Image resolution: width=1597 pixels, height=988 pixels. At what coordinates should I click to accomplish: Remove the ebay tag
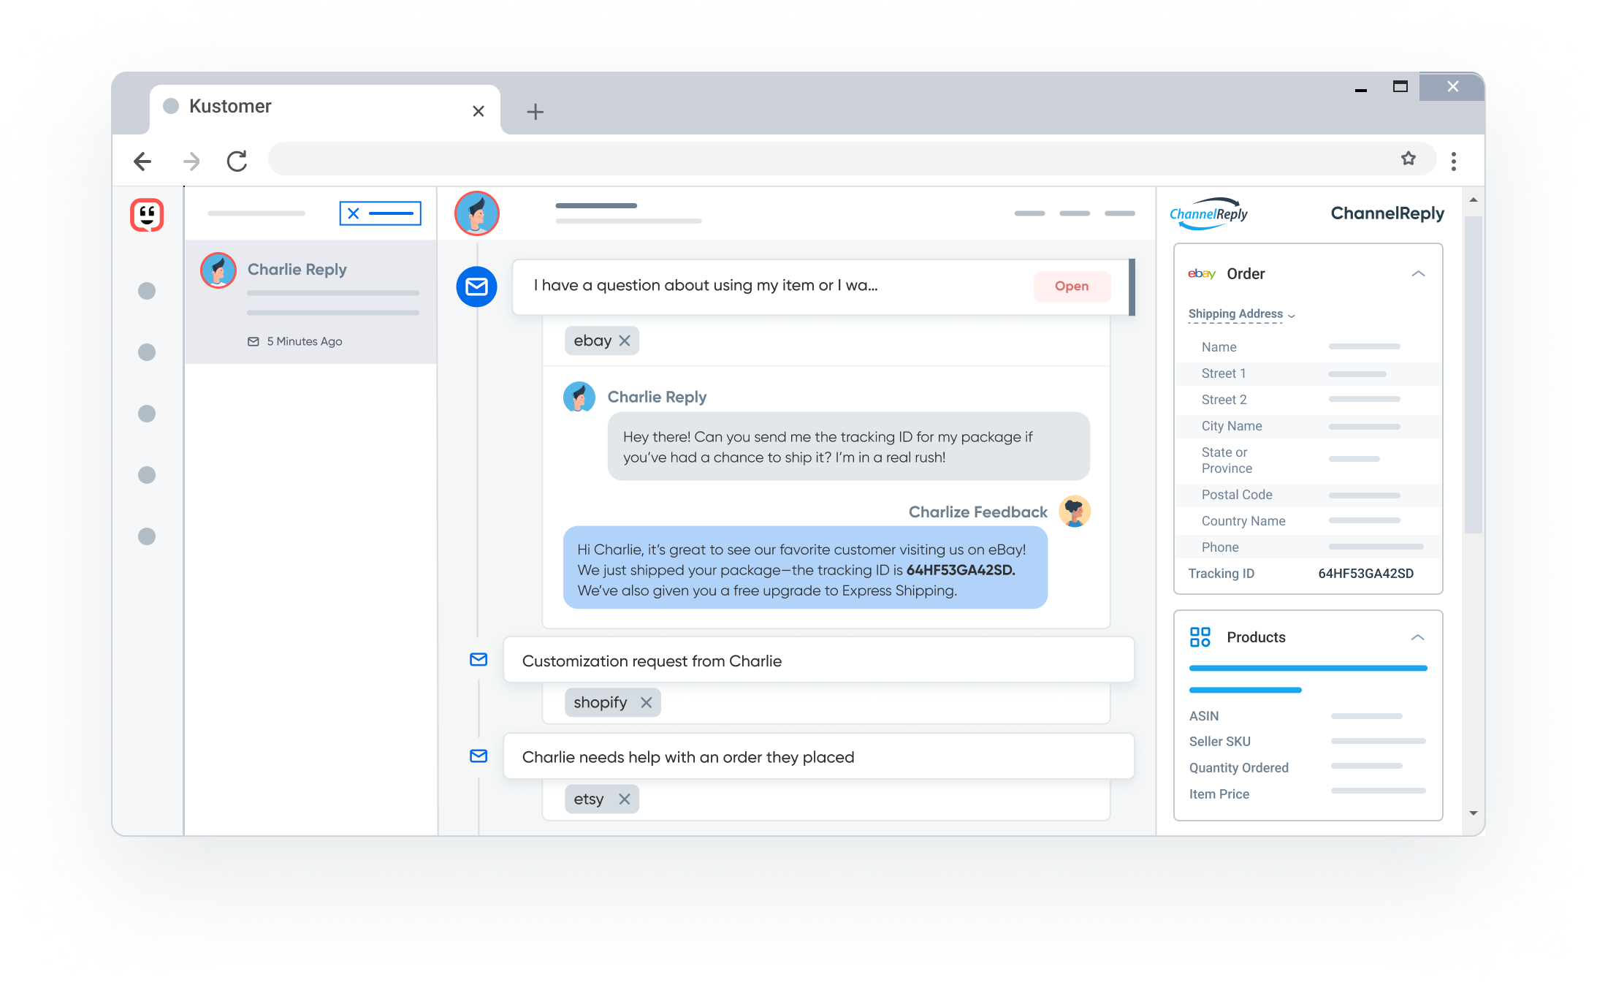625,341
